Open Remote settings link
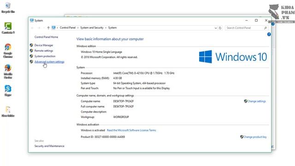Viewport: 295px width, 166px height. point(44,51)
